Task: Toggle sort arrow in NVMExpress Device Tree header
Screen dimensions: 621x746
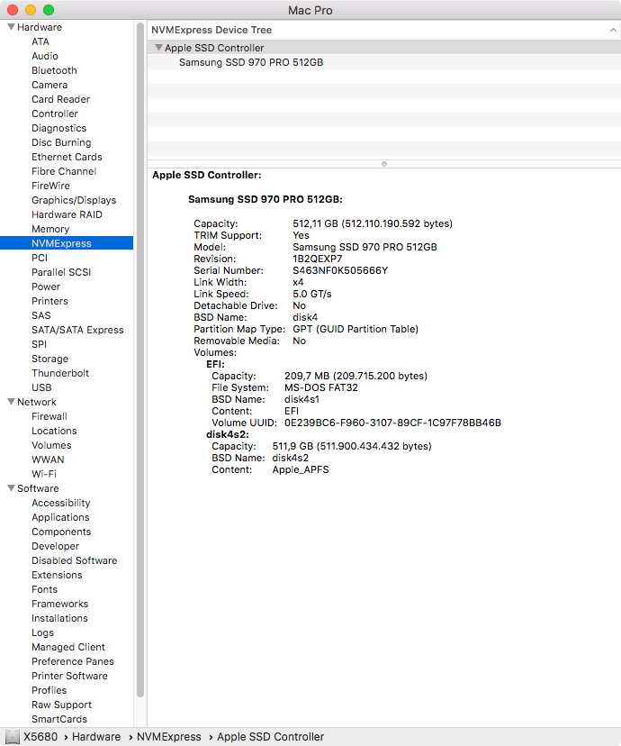Action: point(613,30)
